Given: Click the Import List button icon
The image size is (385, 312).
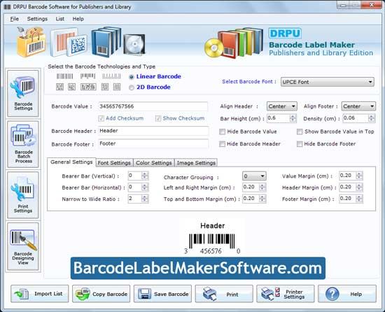Looking at the screenshot, I should pyautogui.click(x=21, y=294).
